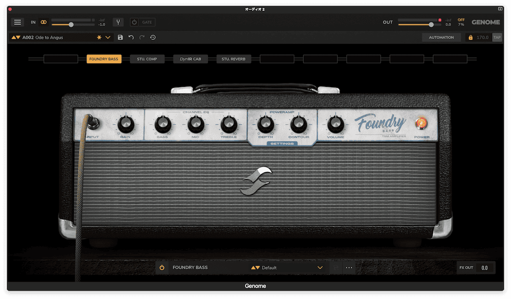Click the BASS knob

click(x=163, y=124)
